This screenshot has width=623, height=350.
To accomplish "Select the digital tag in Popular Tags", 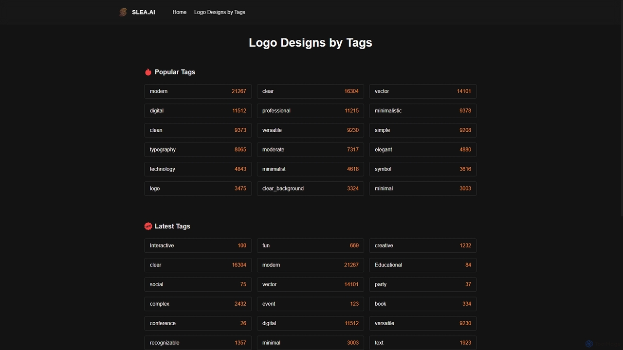I will coord(198,111).
